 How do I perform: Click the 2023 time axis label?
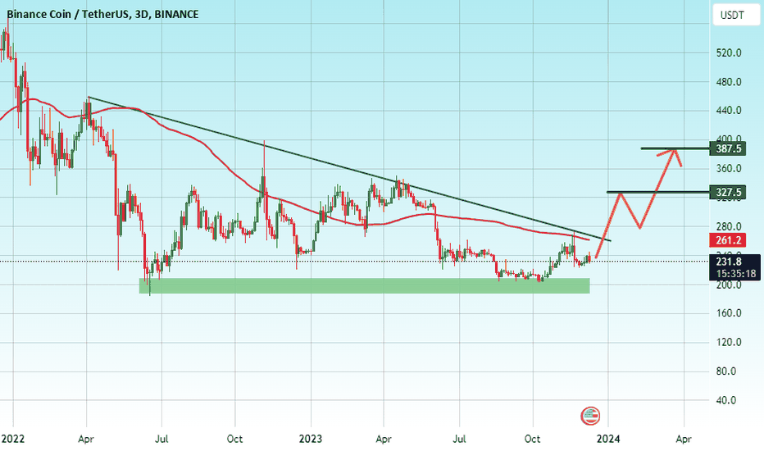[x=311, y=439]
